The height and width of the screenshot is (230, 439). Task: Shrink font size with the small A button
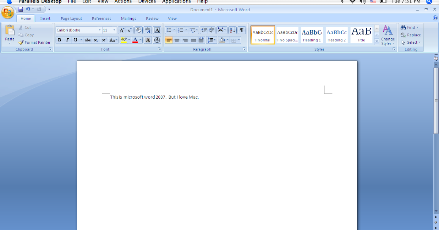click(129, 30)
